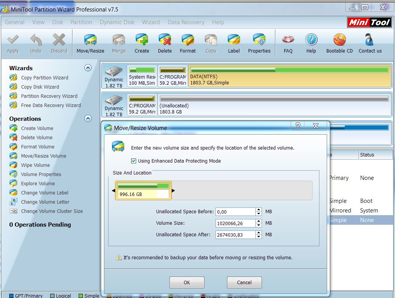Click the Volume Size input field
Screen dimensions: 395x298
[235, 223]
